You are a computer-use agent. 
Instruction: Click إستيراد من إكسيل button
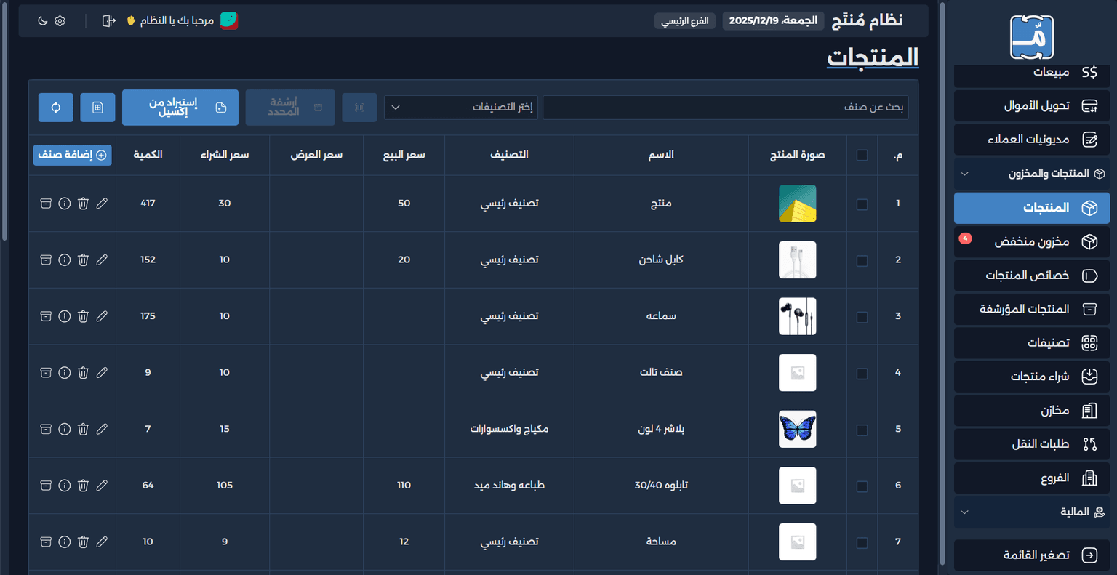180,108
